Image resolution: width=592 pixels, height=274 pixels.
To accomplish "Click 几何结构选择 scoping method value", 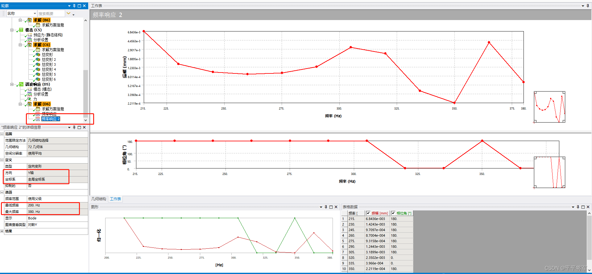I will [57, 140].
